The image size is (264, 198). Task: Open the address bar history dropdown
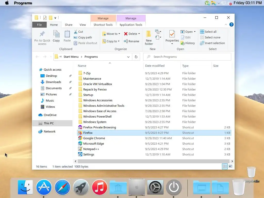click(128, 57)
